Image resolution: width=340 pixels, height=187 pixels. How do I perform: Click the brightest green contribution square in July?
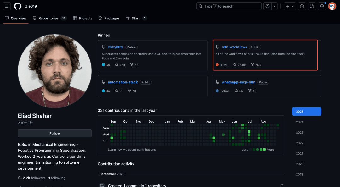tap(249, 131)
